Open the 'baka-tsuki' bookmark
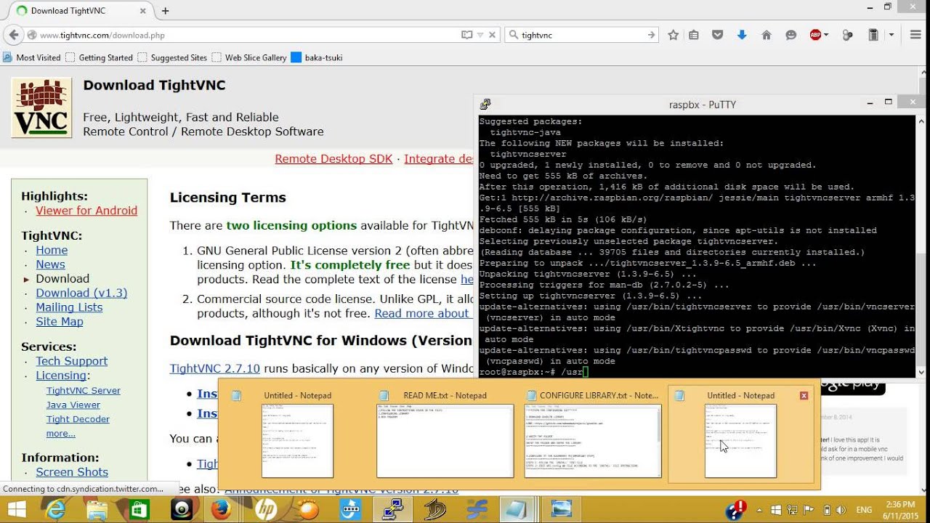The height and width of the screenshot is (523, 930). pos(317,57)
